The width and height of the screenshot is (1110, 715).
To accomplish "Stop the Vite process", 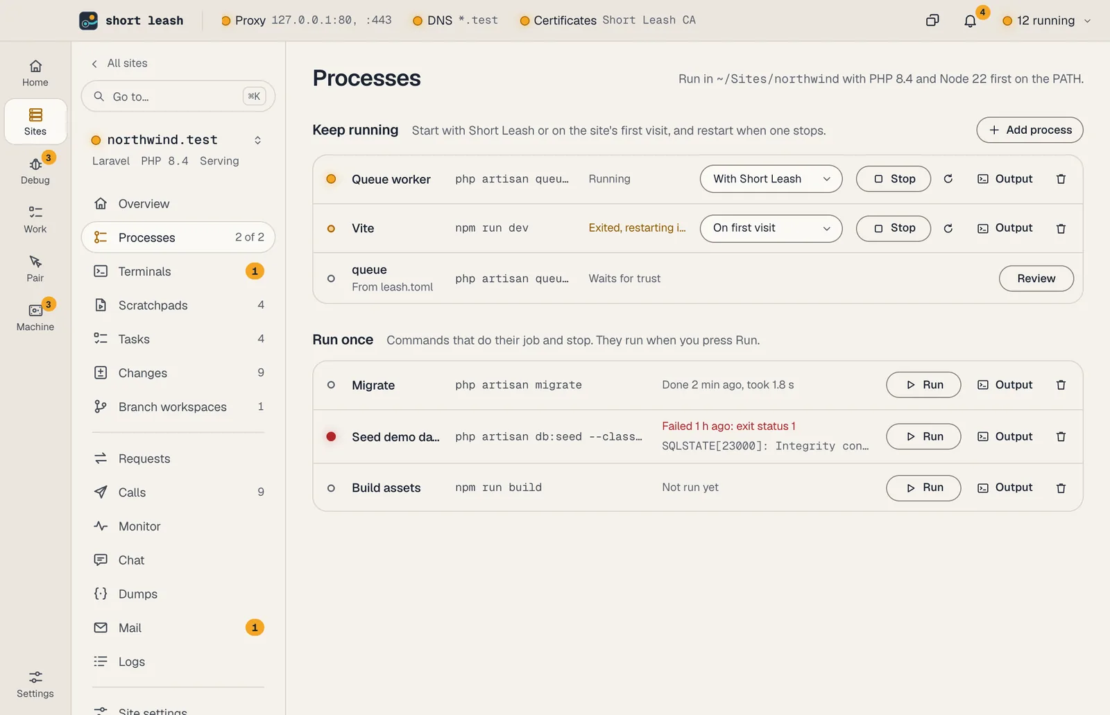I will point(893,228).
